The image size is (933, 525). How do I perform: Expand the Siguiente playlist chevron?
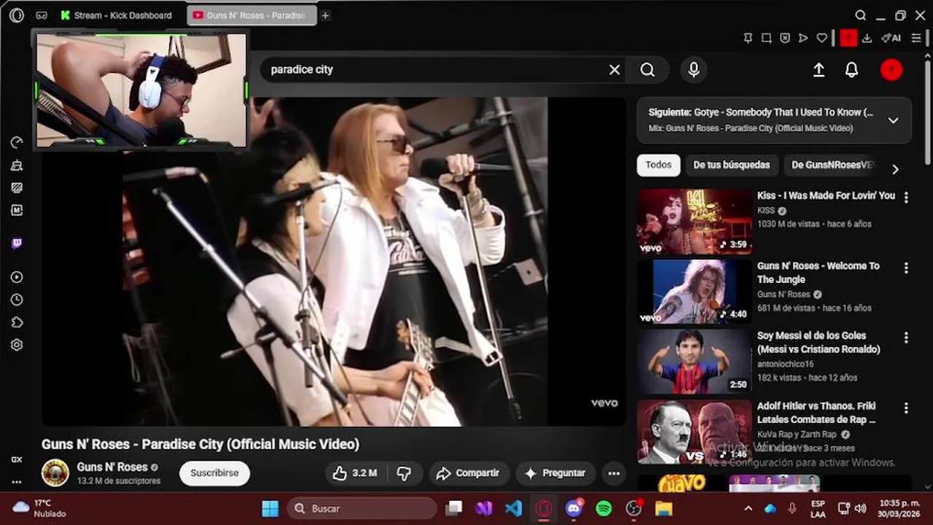click(x=893, y=120)
